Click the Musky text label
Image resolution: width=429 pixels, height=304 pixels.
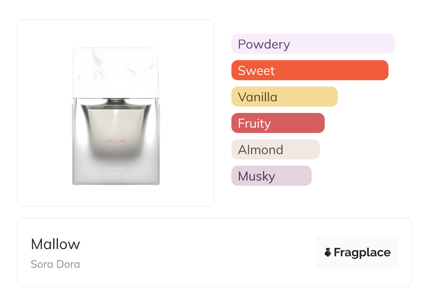[256, 176]
